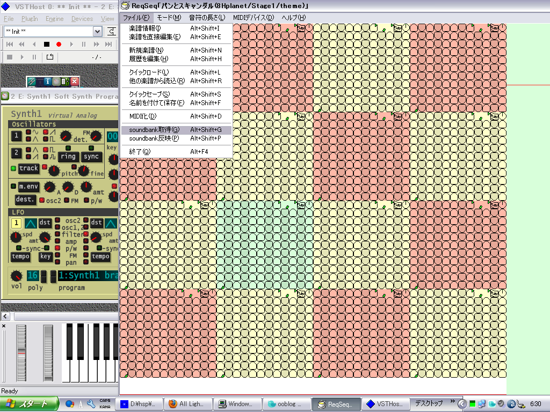Viewport: 550px width, 412px height.
Task: Open the MIDIデバイス(D) menu
Action: pyautogui.click(x=254, y=18)
